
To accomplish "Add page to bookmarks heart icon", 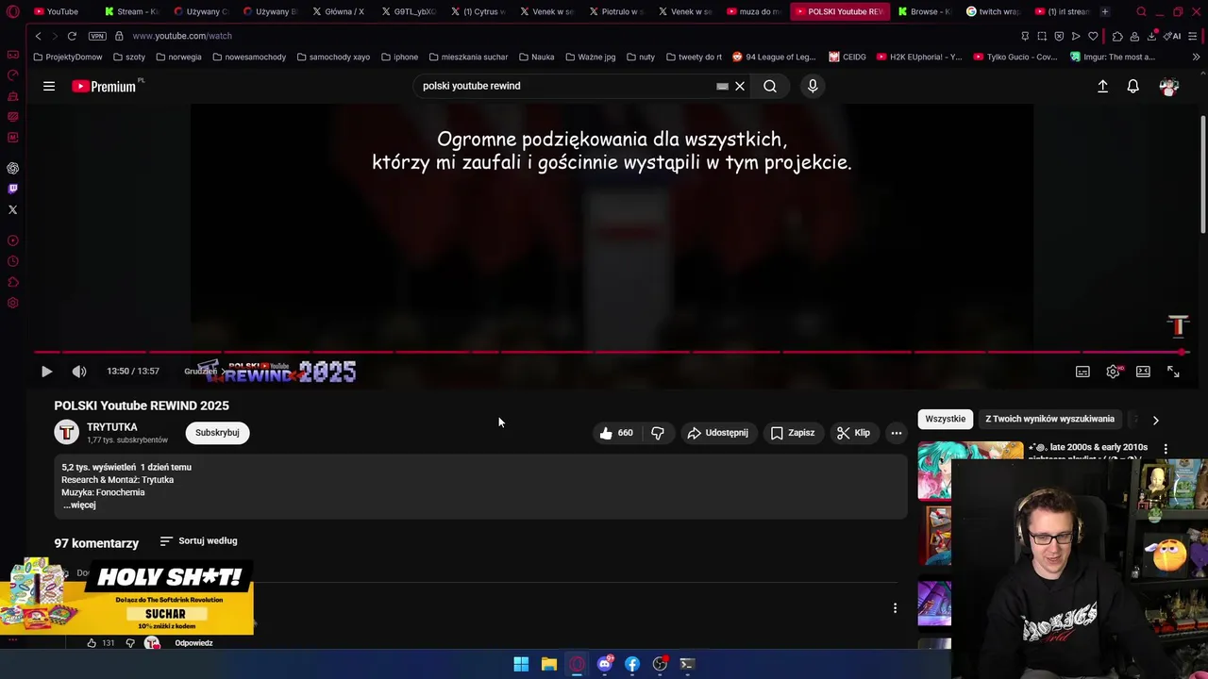I will [x=1093, y=36].
